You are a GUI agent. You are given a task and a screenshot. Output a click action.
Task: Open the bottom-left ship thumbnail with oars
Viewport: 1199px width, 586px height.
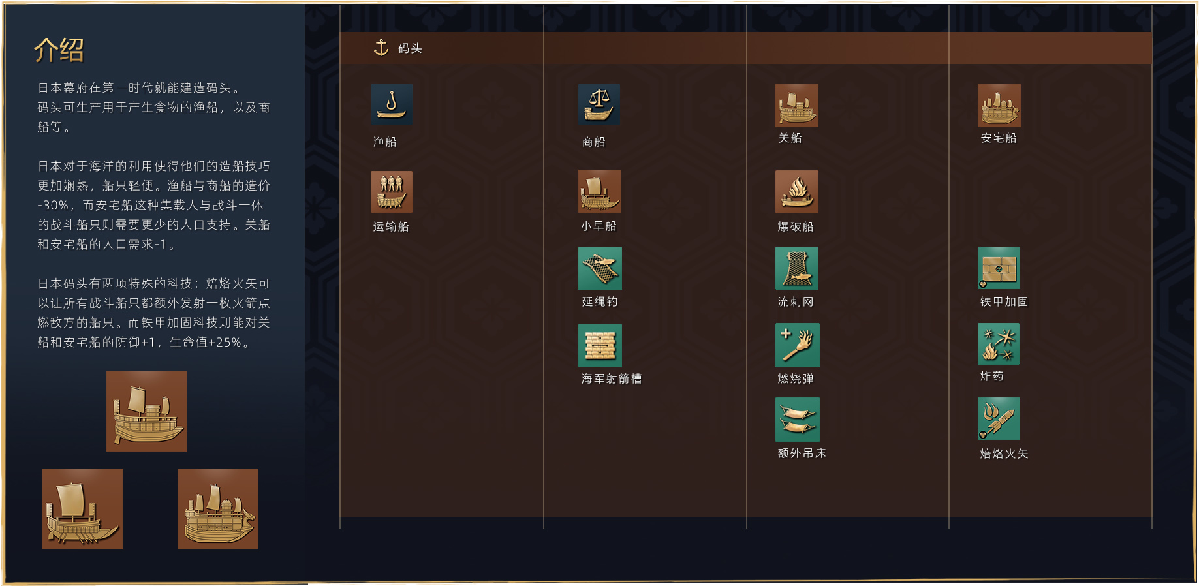82,509
